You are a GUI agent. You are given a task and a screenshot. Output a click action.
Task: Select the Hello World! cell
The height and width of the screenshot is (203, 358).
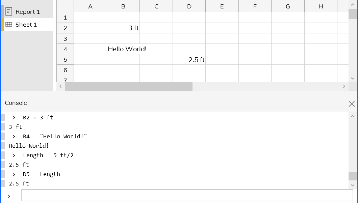pyautogui.click(x=123, y=49)
